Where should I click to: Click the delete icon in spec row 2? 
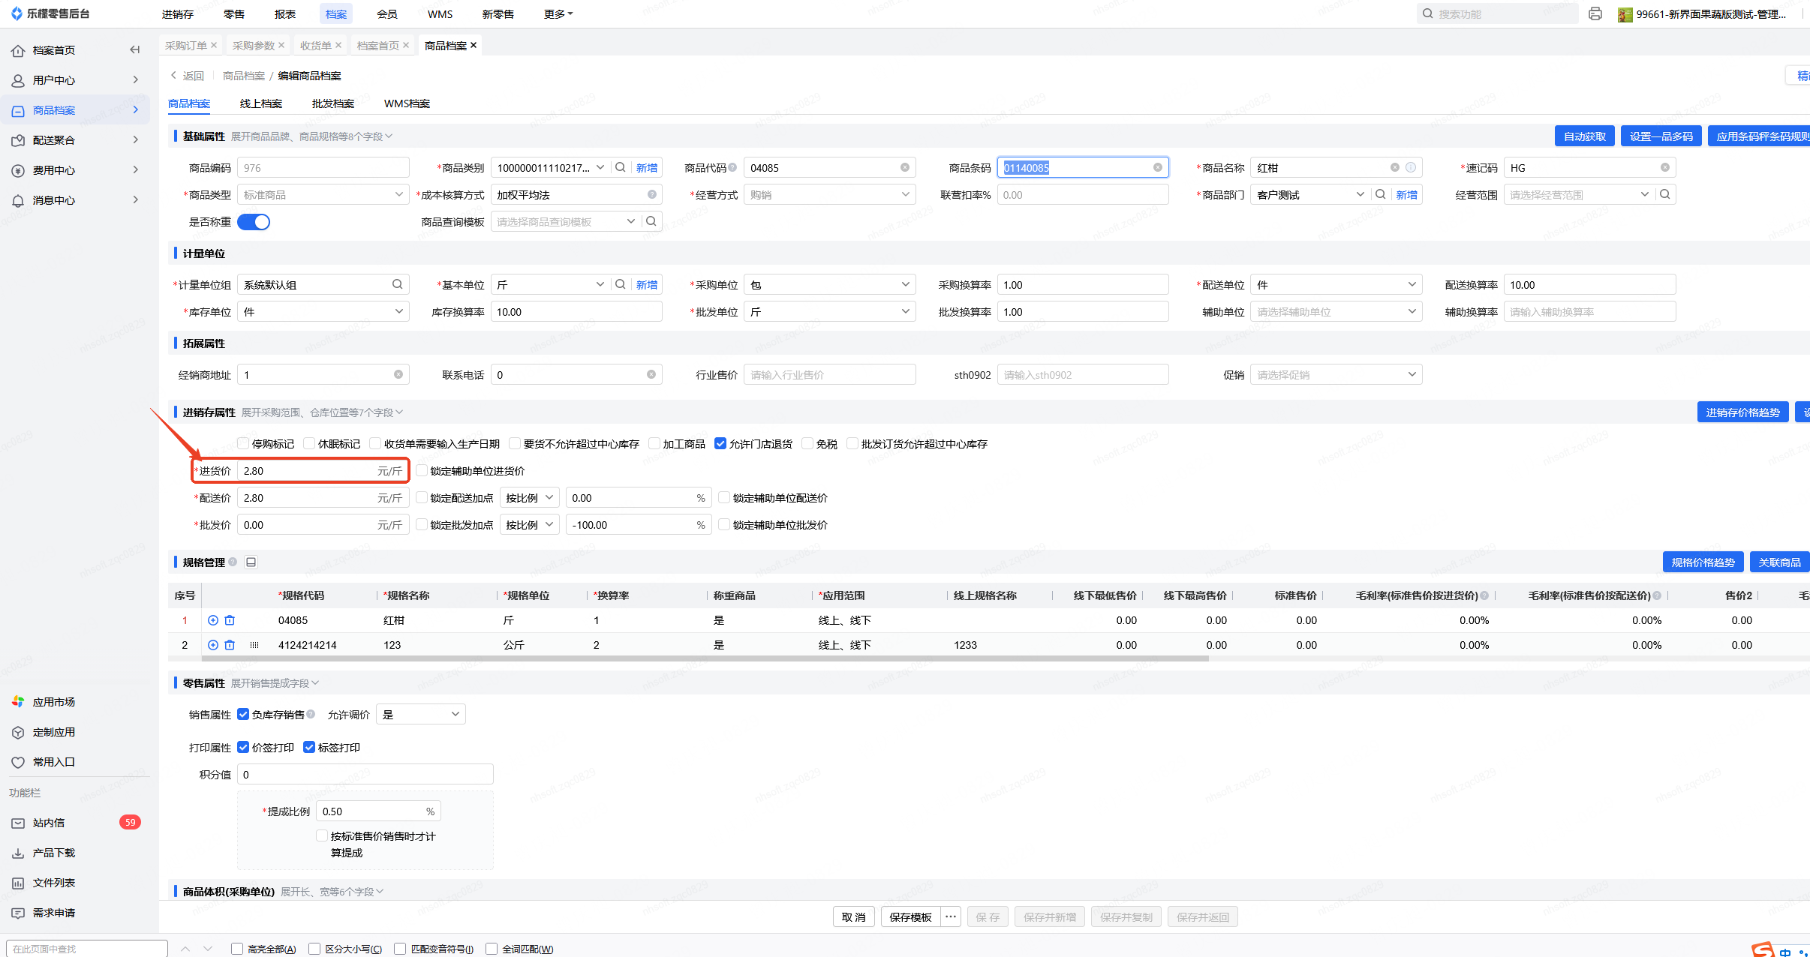point(230,645)
